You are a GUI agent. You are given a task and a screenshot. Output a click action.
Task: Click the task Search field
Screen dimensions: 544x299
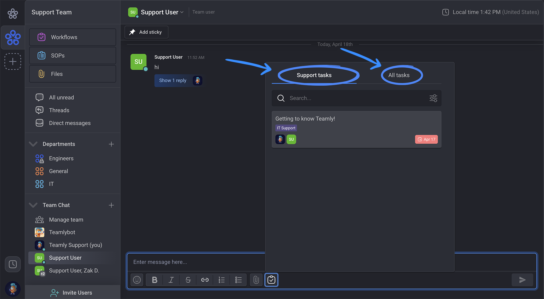(x=356, y=98)
